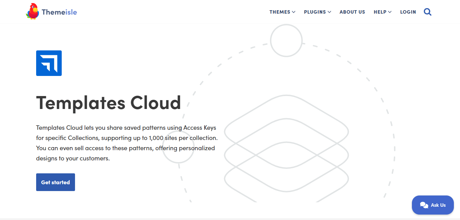Click the Get started button
Viewport: 460px width, 220px height.
[x=56, y=182]
